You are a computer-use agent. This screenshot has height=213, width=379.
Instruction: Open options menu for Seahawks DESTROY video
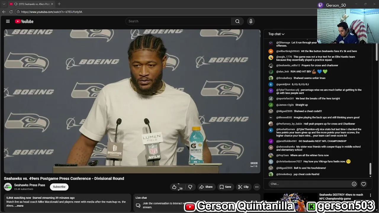coord(370,195)
